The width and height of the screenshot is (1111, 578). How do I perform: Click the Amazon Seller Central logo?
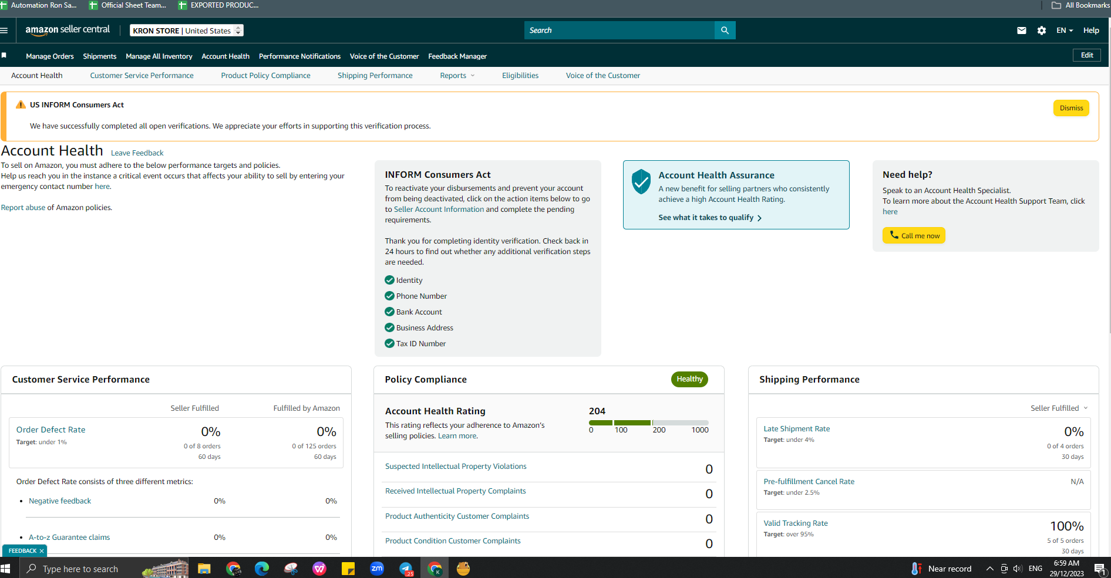coord(68,30)
